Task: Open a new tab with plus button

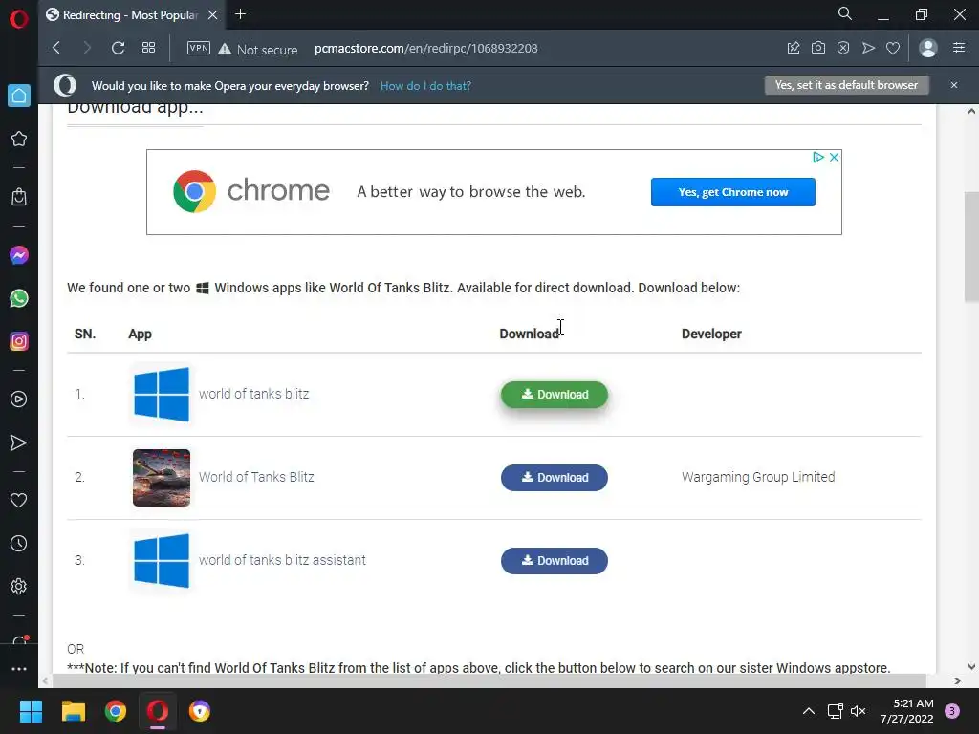Action: click(x=240, y=14)
